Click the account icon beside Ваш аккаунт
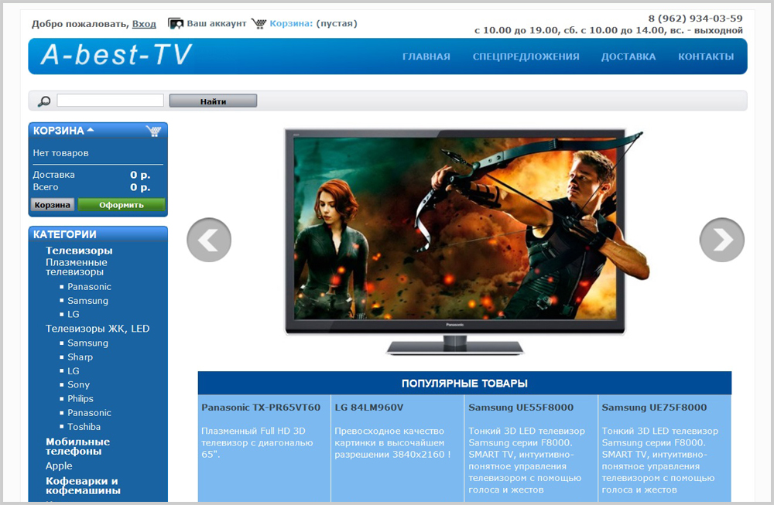774x505 pixels. [175, 23]
